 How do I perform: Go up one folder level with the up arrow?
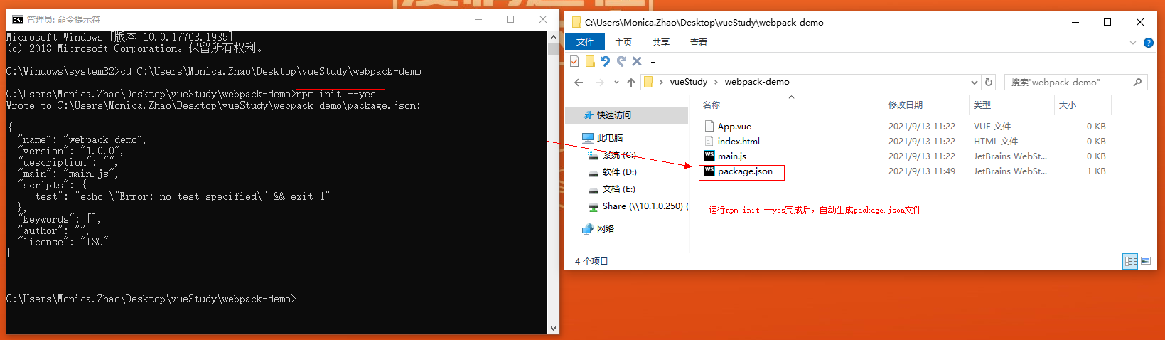(631, 83)
